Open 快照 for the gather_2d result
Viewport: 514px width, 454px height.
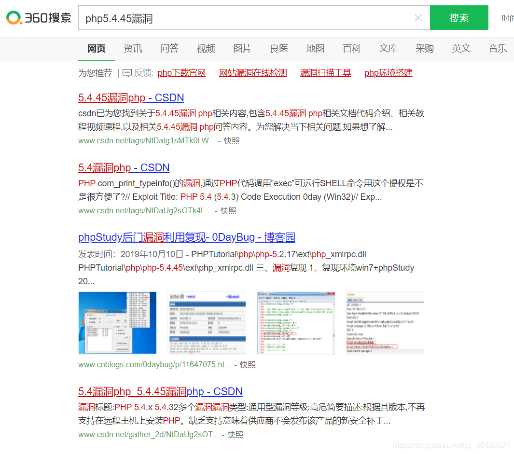(236, 434)
